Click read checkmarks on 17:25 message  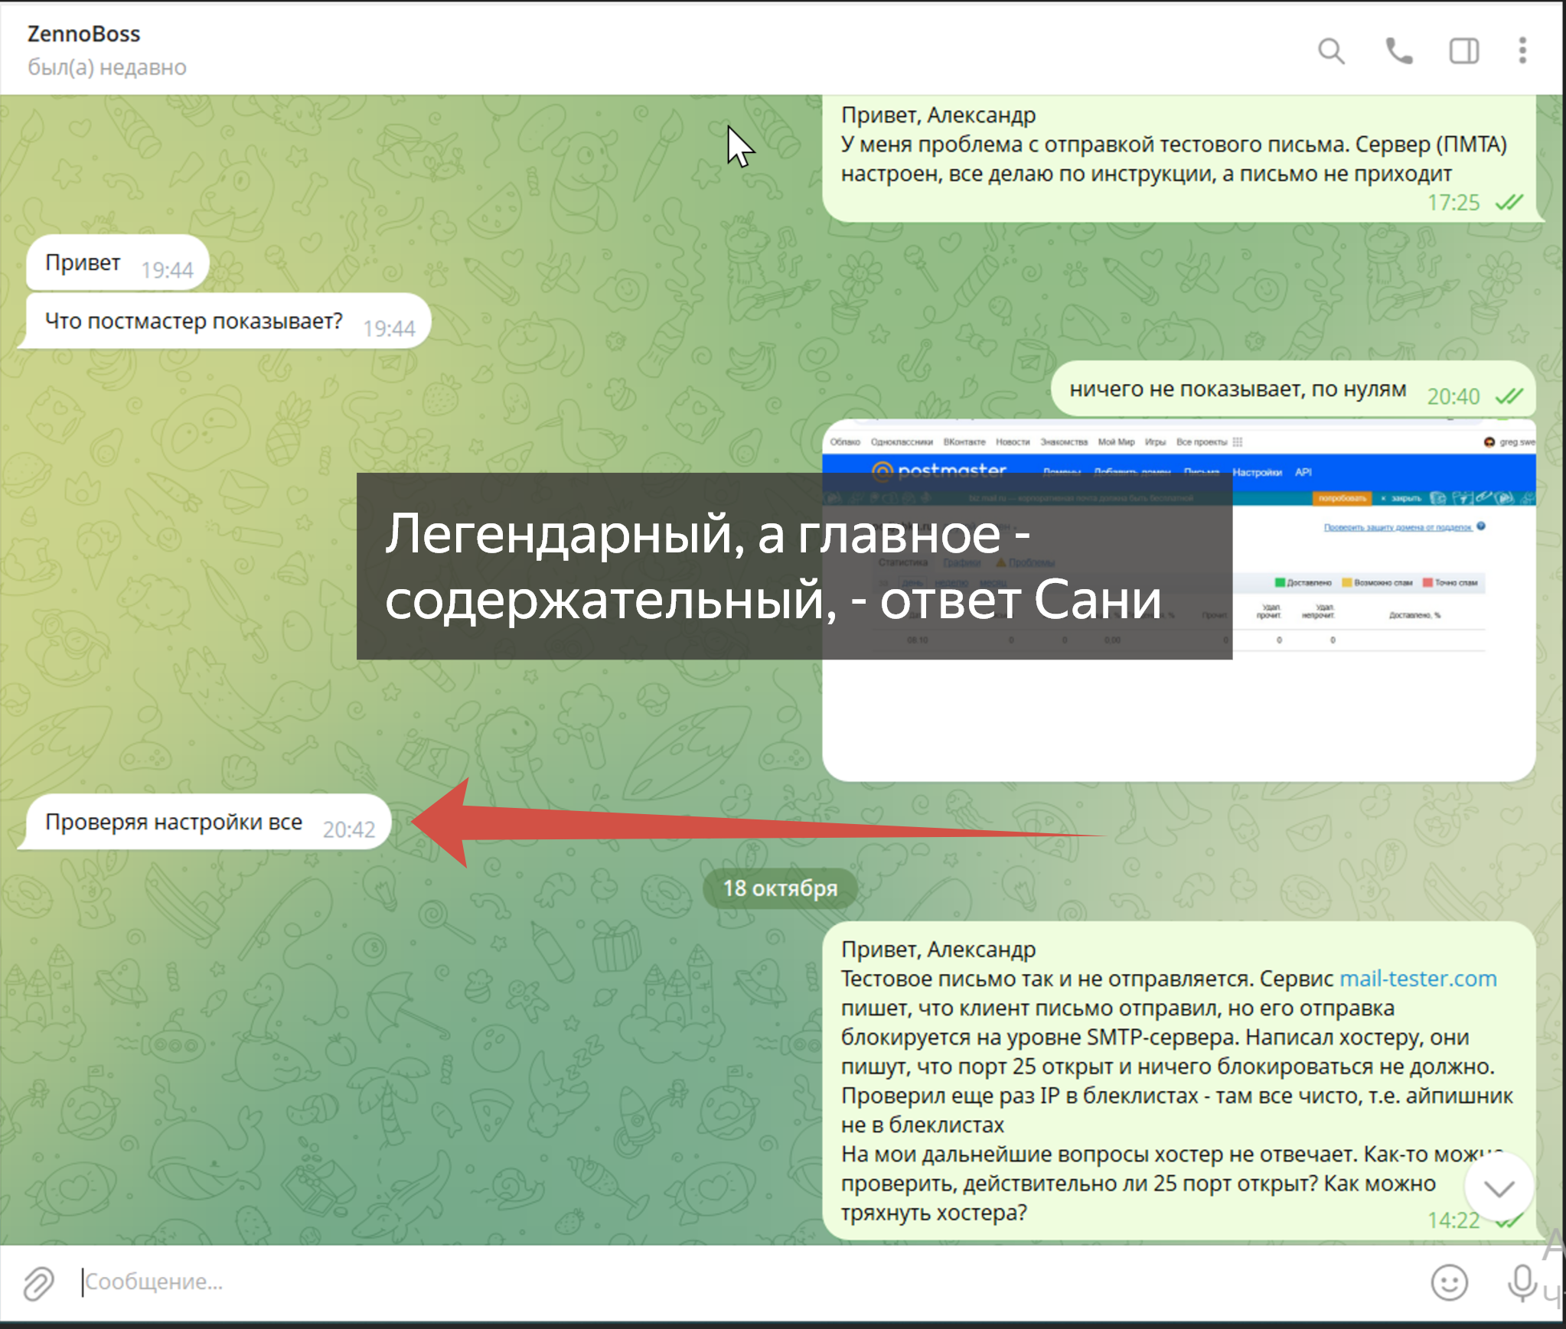pos(1509,203)
